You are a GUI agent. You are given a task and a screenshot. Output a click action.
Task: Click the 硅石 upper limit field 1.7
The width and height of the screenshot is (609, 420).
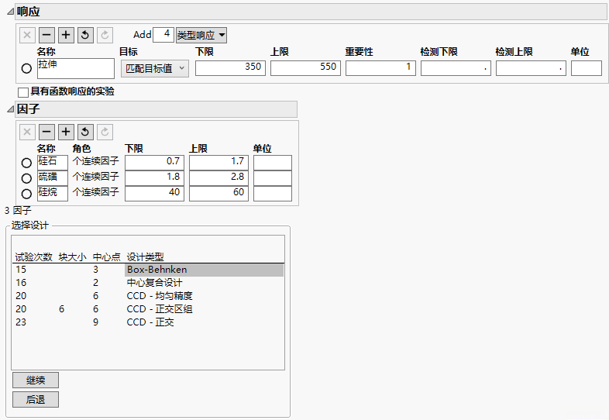pos(218,163)
